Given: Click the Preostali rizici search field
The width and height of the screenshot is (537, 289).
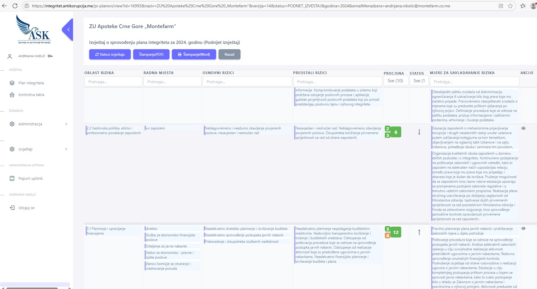Looking at the screenshot, I should [338, 82].
